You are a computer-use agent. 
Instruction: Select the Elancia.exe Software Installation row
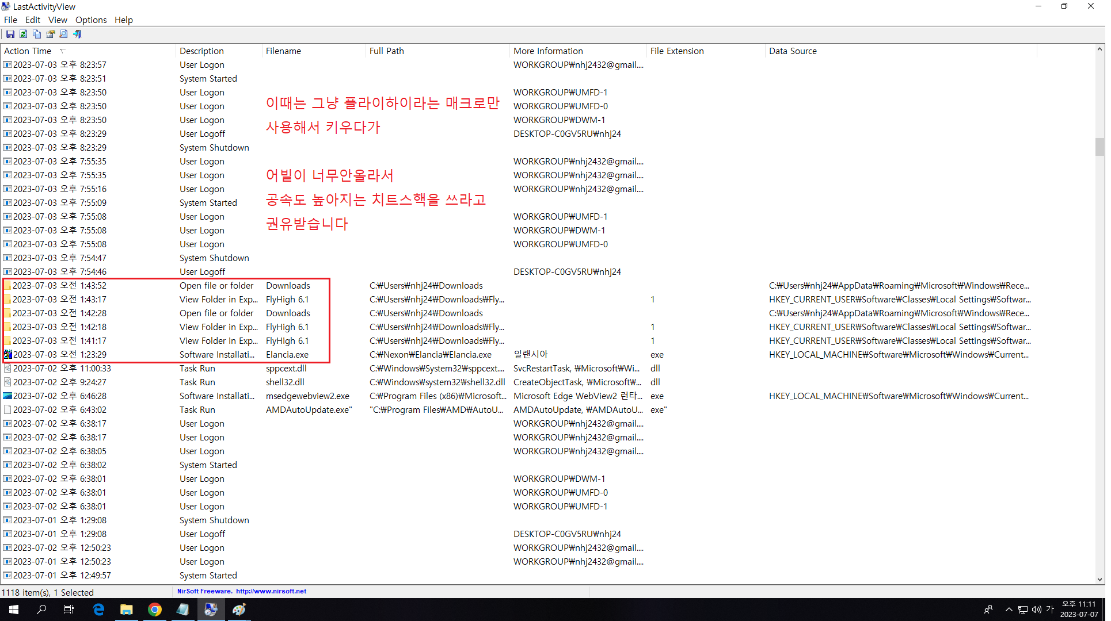(x=287, y=355)
